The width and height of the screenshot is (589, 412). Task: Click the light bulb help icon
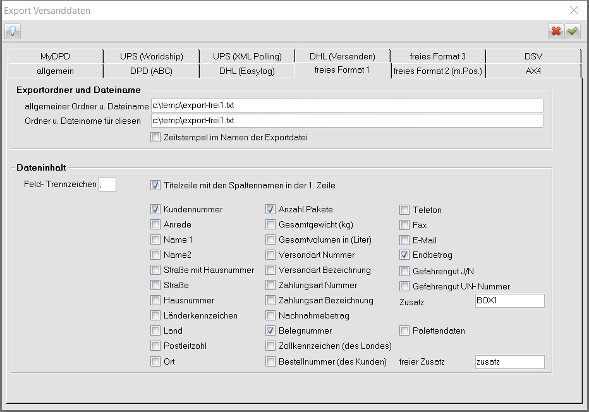(13, 31)
